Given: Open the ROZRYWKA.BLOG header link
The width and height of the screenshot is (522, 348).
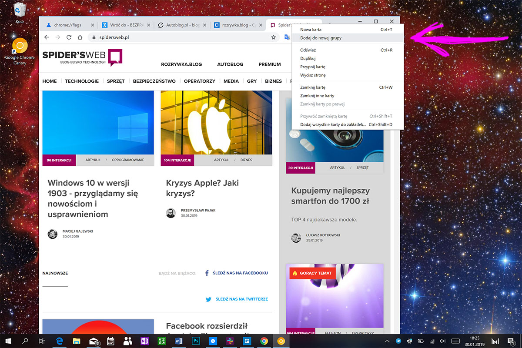Looking at the screenshot, I should (181, 64).
